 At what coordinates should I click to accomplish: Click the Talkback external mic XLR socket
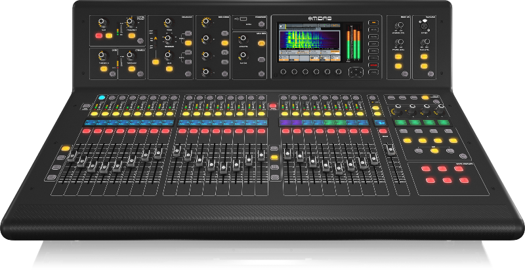(425, 25)
